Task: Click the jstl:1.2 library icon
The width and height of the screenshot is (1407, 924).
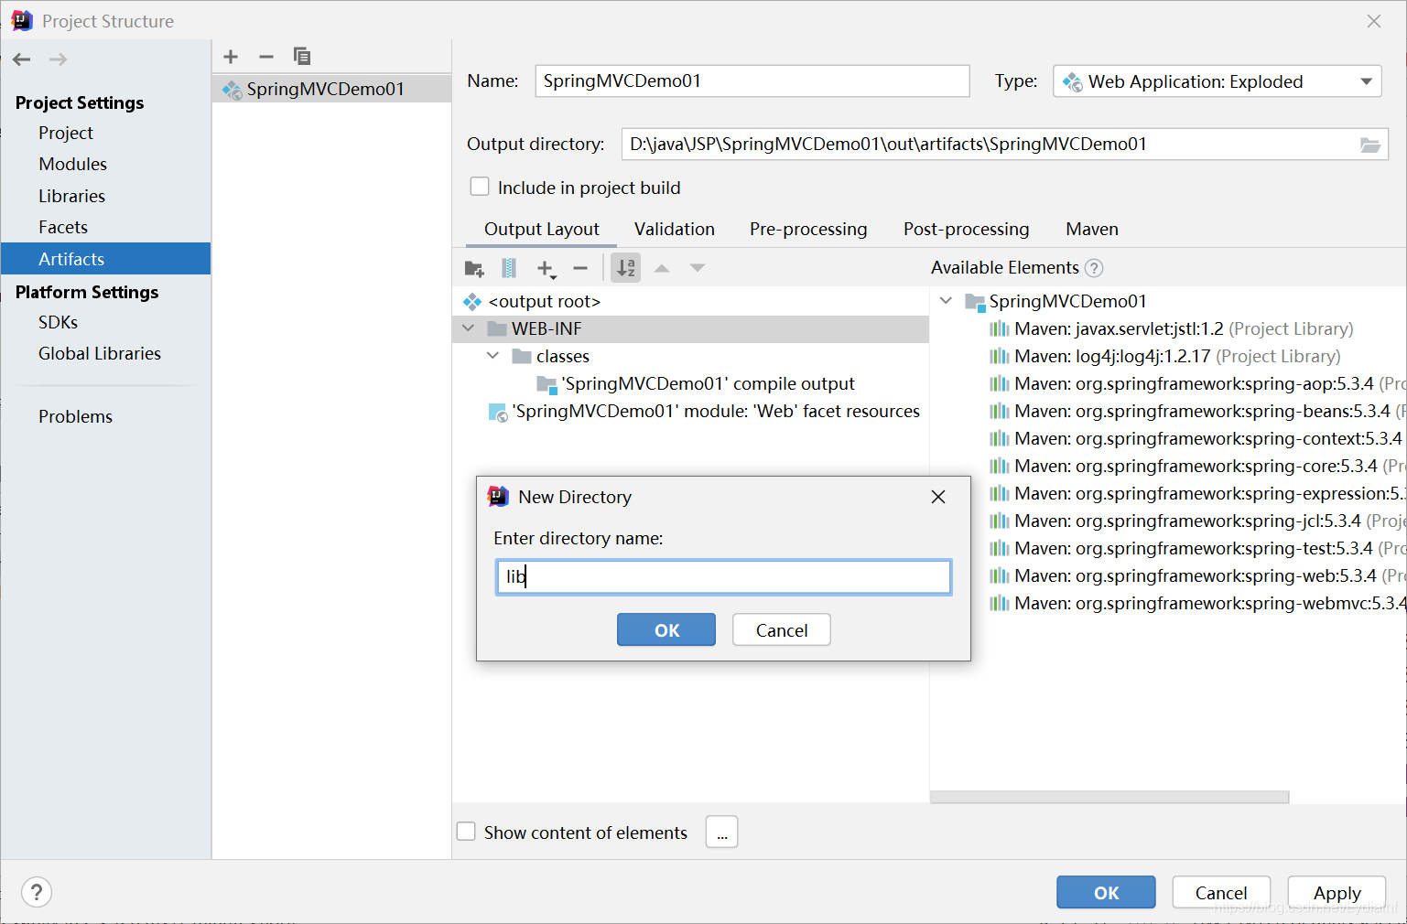Action: (x=1000, y=329)
